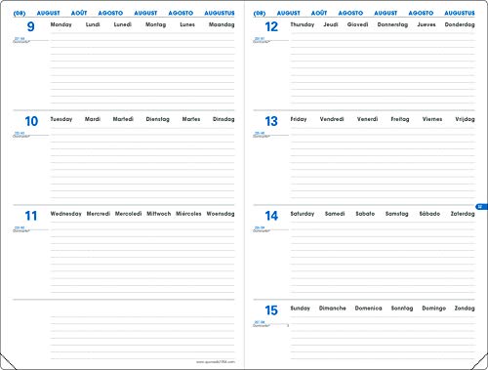Click the "Tuesday" label
The image size is (488, 370).
point(61,119)
